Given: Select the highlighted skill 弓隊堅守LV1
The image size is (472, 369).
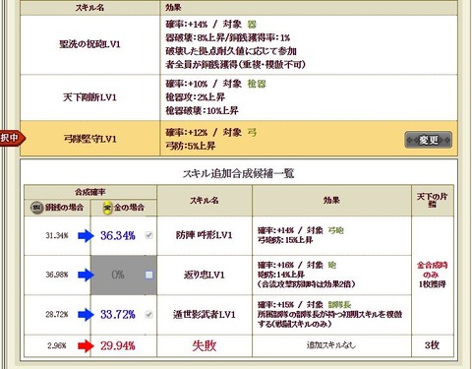Looking at the screenshot, I should [x=90, y=139].
